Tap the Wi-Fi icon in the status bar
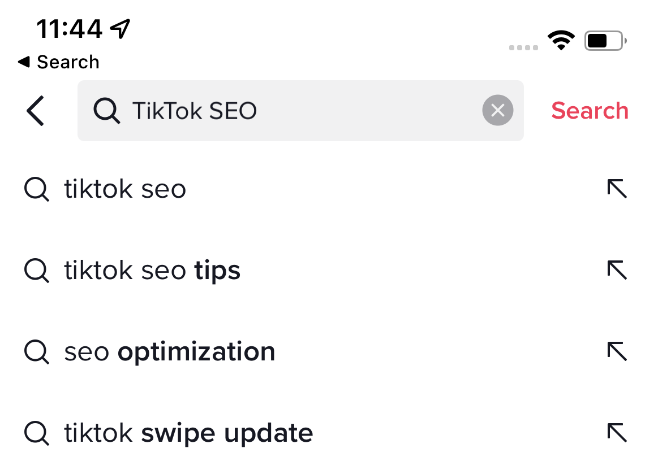Image resolution: width=658 pixels, height=470 pixels. (x=561, y=40)
